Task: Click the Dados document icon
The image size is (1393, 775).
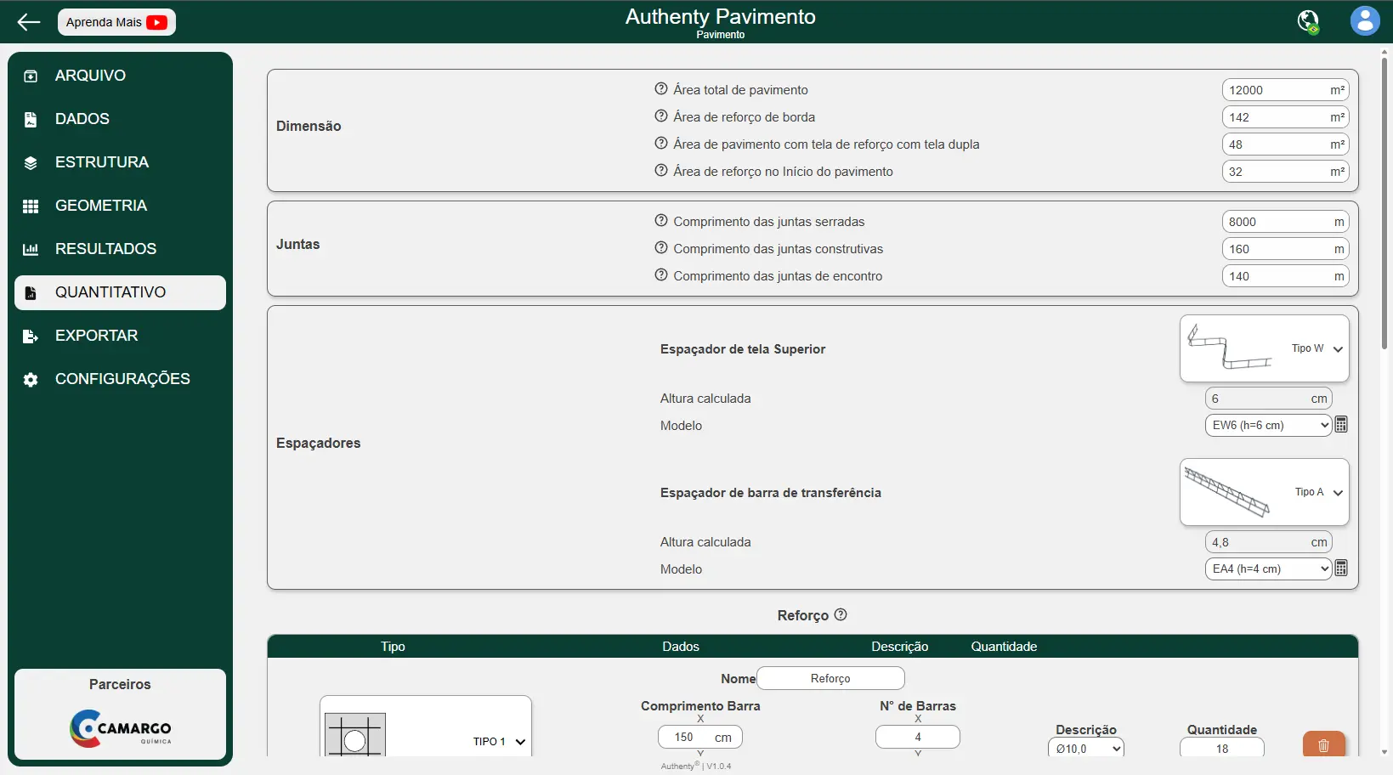Action: click(31, 119)
